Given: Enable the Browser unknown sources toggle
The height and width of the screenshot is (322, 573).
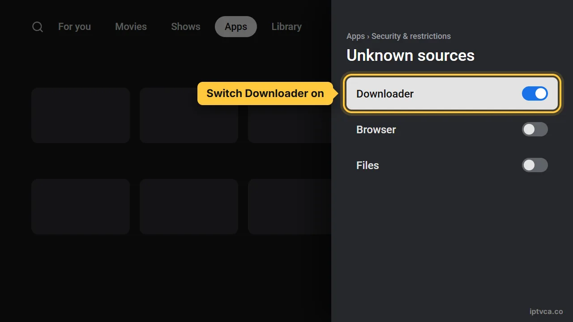Looking at the screenshot, I should click(x=535, y=129).
